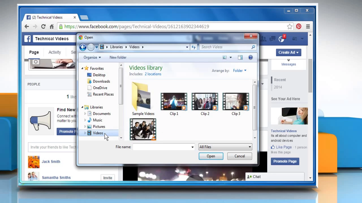Click the search magnifier in Search Videos box
Viewport: 362px width, 203px height.
253,47
